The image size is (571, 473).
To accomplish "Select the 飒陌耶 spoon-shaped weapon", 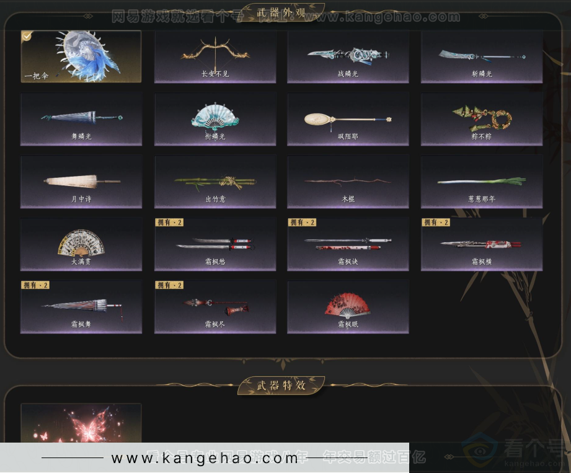I will click(x=348, y=119).
